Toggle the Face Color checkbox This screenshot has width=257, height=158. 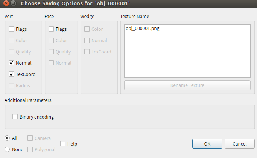(51, 40)
